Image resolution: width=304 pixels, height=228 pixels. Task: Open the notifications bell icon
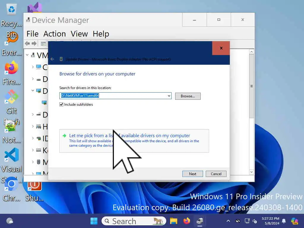284,221
